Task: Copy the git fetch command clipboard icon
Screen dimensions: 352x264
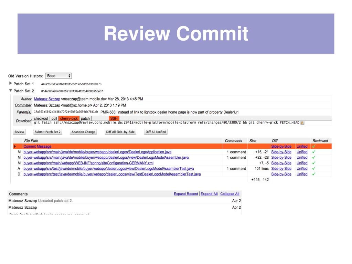Action: (302, 123)
